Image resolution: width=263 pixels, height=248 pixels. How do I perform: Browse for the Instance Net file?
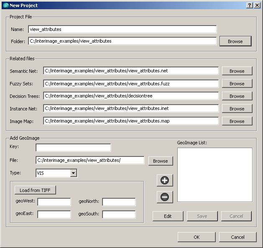pyautogui.click(x=237, y=109)
